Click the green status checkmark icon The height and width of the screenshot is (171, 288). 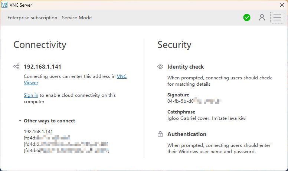(x=247, y=17)
